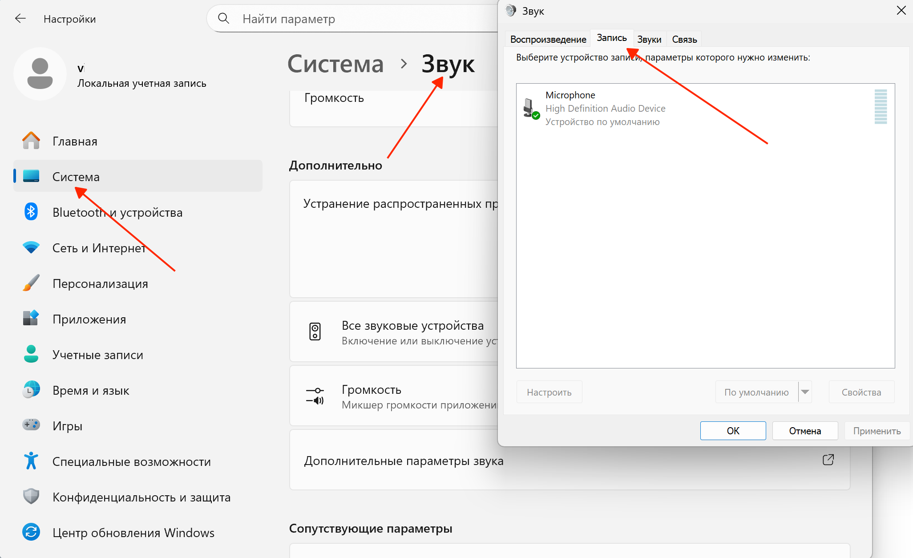Screen dimensions: 913x558
Task: Click the Bluetooth icon in sidebar
Action: click(31, 212)
